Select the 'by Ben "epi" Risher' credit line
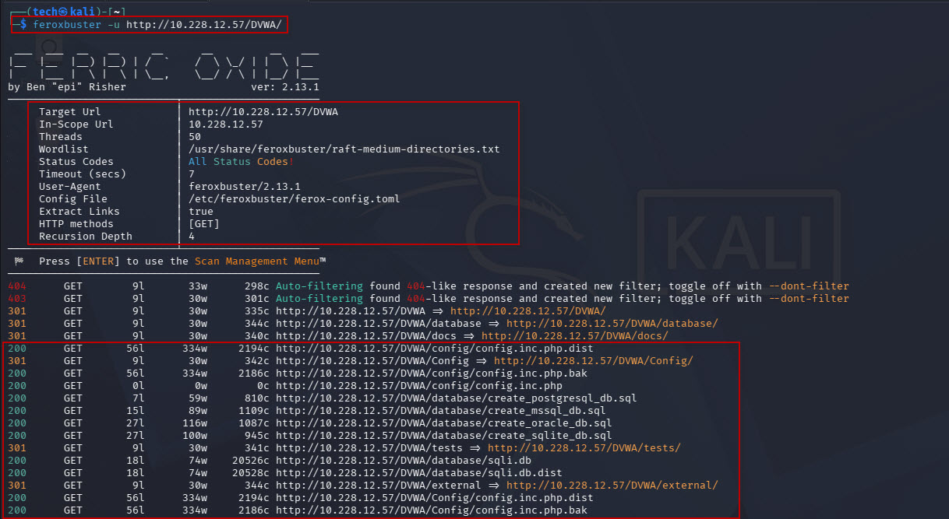Image resolution: width=949 pixels, height=519 pixels. click(67, 87)
